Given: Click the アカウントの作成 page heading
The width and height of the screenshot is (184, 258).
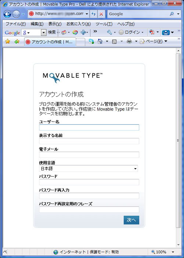Looking at the screenshot, I should tap(61, 95).
